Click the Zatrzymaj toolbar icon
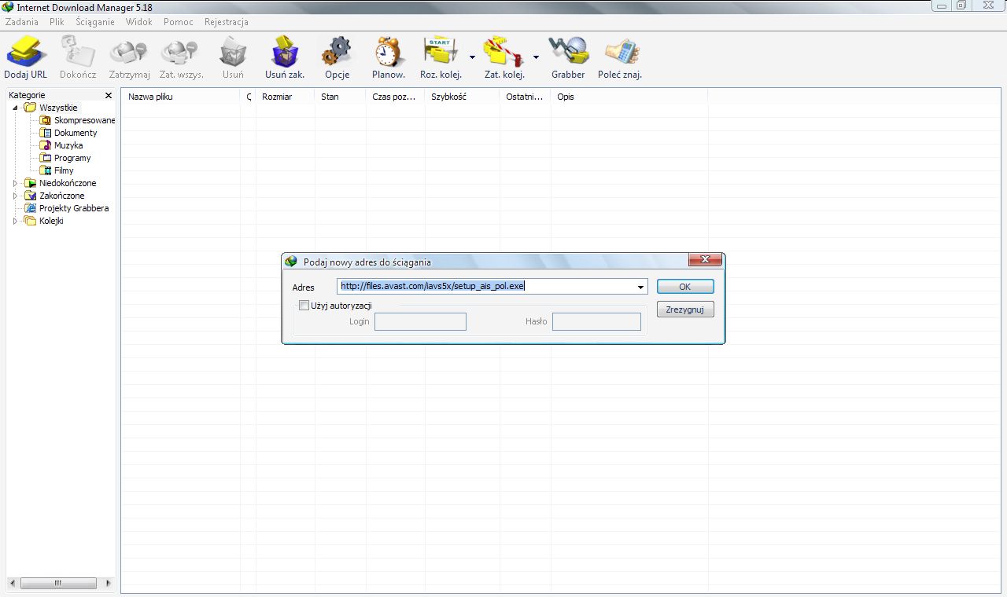The image size is (1007, 597). click(129, 52)
